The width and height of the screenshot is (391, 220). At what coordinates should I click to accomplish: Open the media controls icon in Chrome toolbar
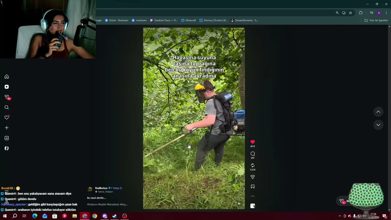pyautogui.click(x=371, y=13)
